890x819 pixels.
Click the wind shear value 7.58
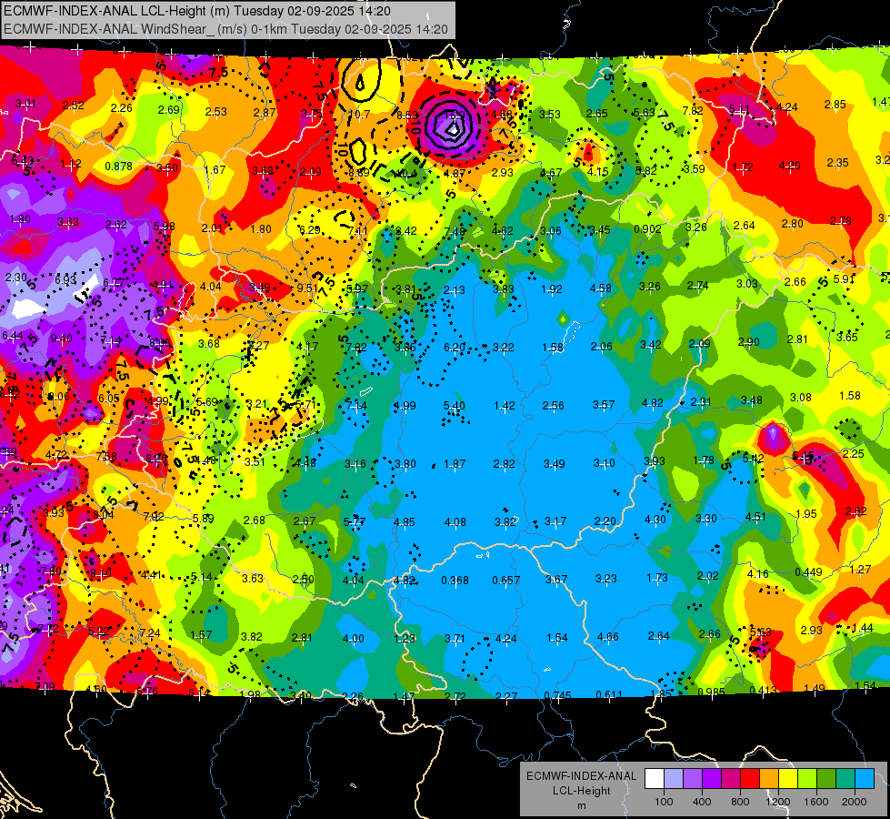106,456
